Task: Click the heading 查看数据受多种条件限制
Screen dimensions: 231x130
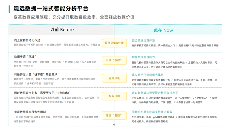Action: click(30, 112)
